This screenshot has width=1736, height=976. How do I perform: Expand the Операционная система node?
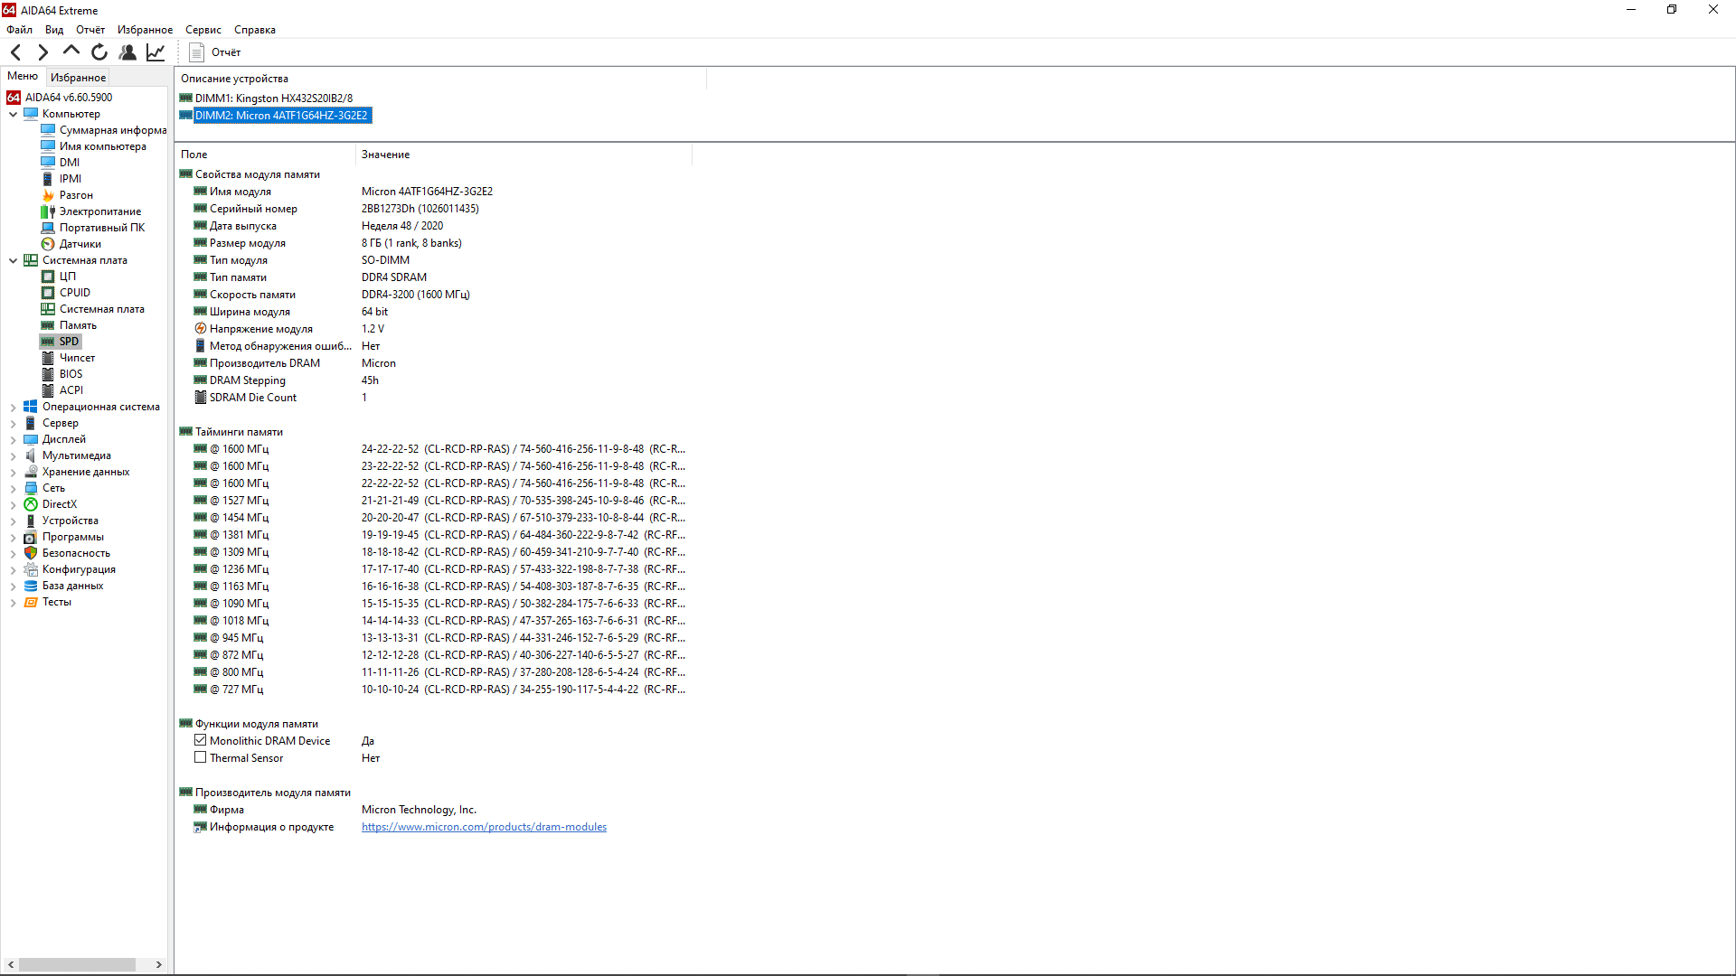point(14,408)
